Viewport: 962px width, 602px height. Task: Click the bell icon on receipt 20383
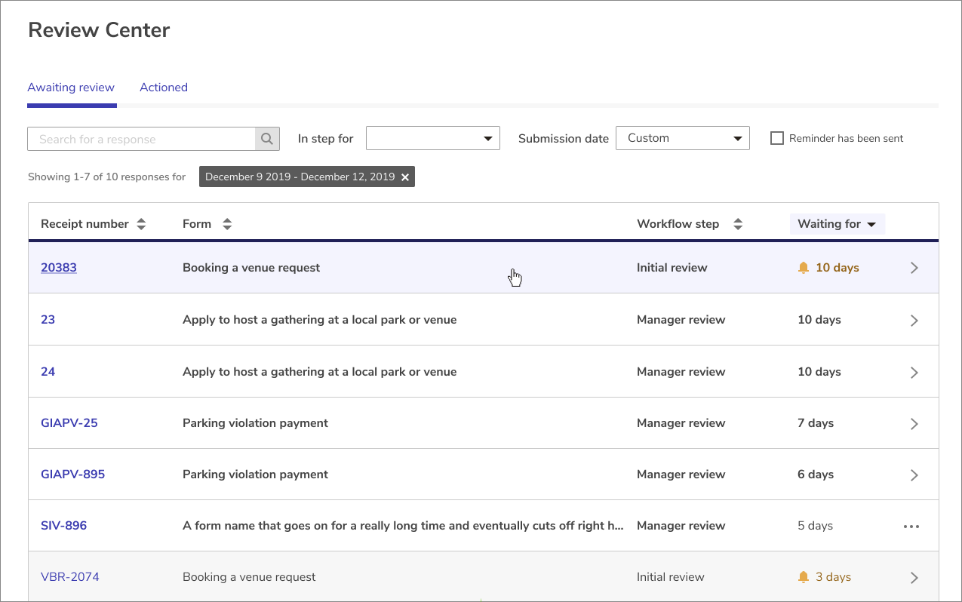(804, 268)
